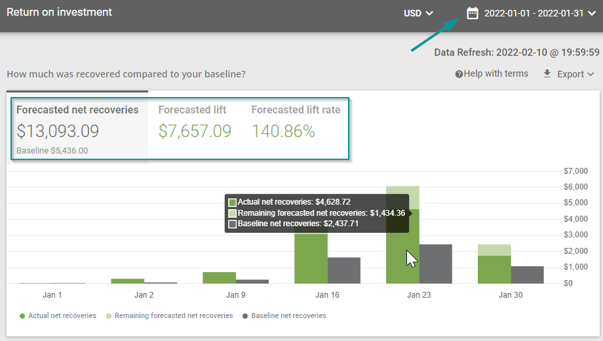Click light green Remaining forecasted legend dot
Viewport: 603px width, 341px height.
(109, 316)
